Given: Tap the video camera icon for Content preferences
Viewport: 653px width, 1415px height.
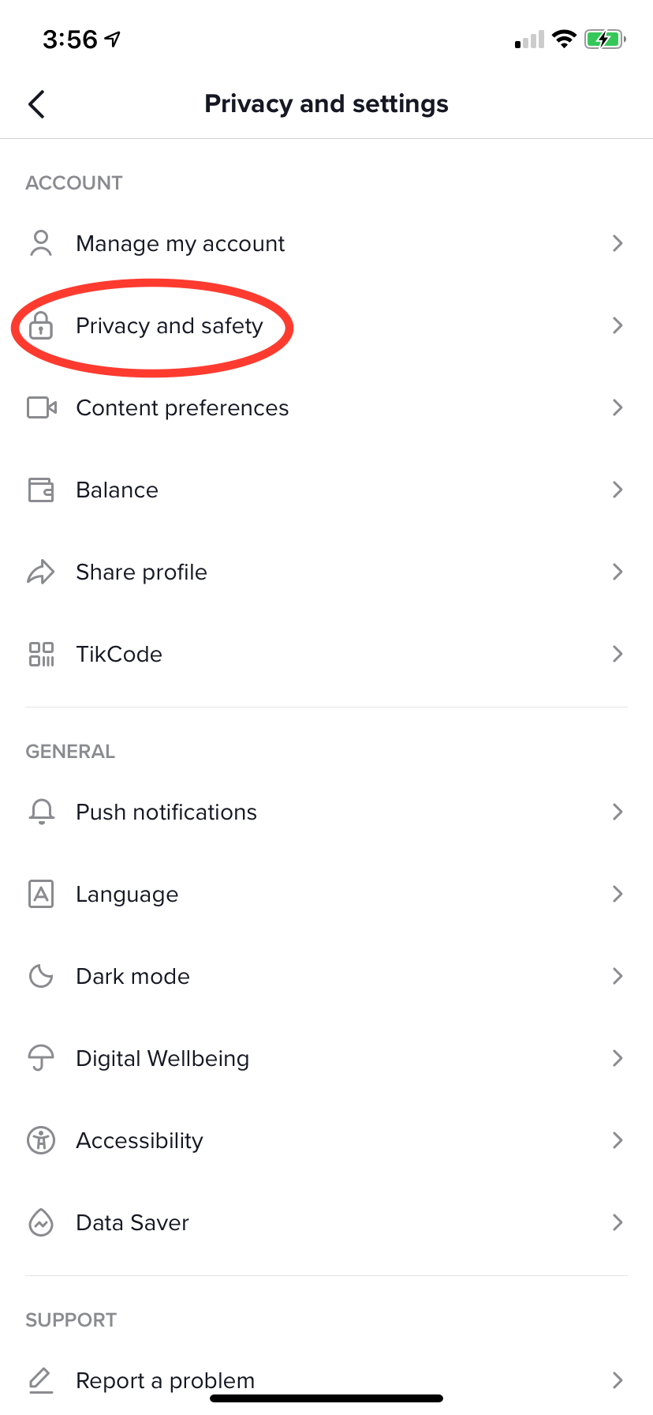Looking at the screenshot, I should pos(42,407).
